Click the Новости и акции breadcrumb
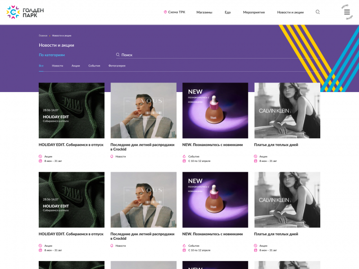The image size is (359, 269). [x=61, y=35]
